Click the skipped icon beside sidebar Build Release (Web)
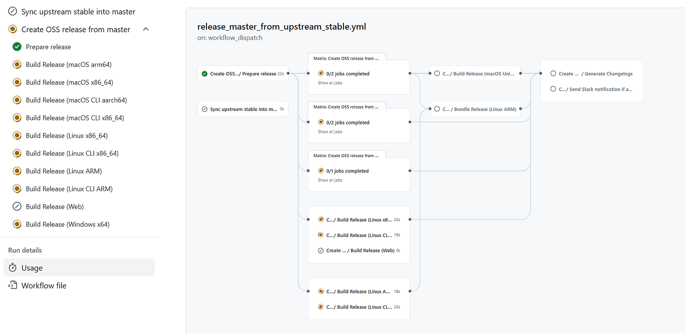This screenshot has width=685, height=333. tap(17, 207)
